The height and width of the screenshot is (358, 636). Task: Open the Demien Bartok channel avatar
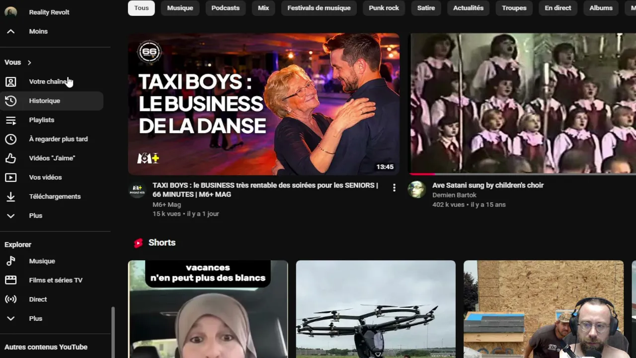(417, 190)
